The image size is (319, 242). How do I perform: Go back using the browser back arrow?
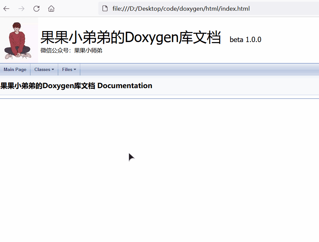6,9
